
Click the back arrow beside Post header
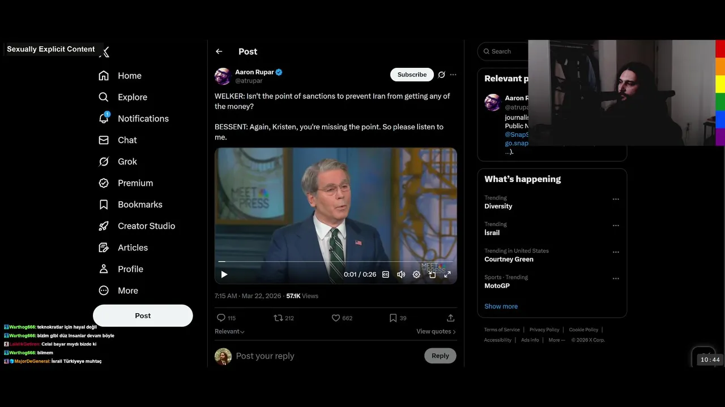[x=219, y=51]
